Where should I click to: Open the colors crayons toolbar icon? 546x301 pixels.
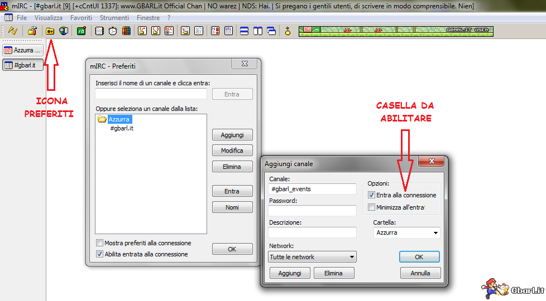126,31
